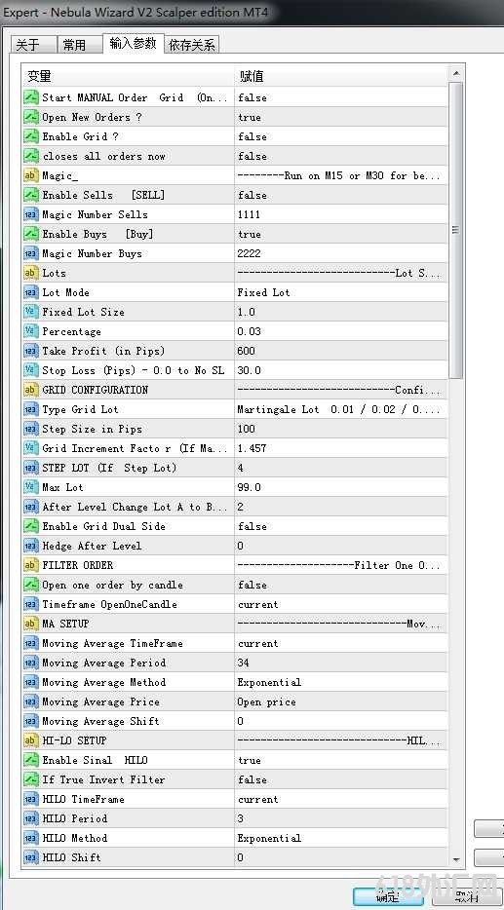
Task: Click the string icon beside GRID CONFIGURATION
Action: click(x=31, y=390)
